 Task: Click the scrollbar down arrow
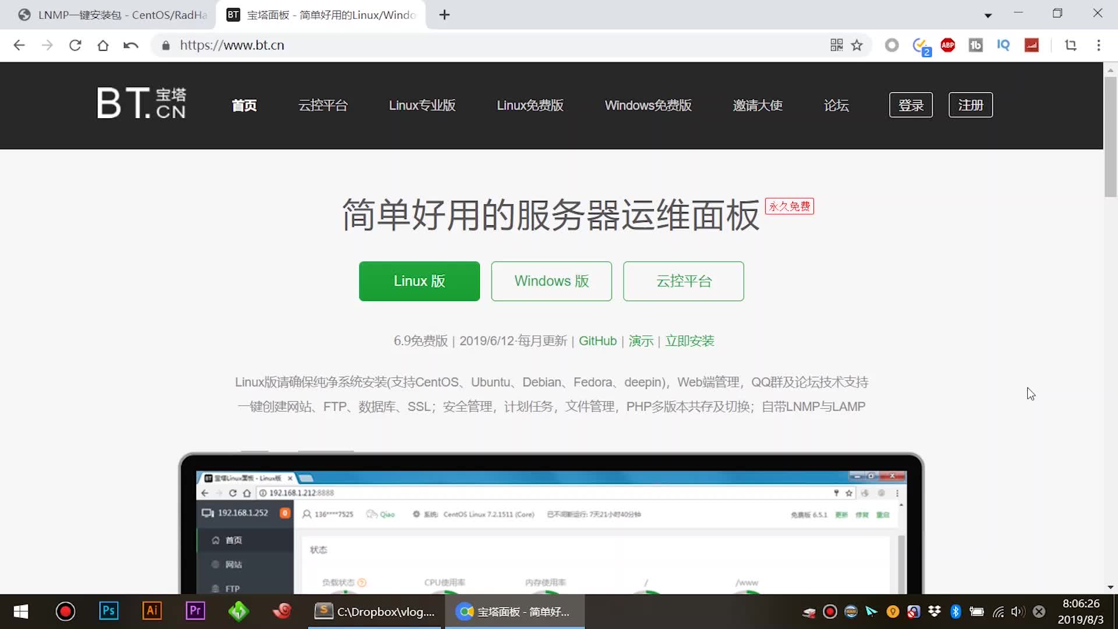point(1110,587)
